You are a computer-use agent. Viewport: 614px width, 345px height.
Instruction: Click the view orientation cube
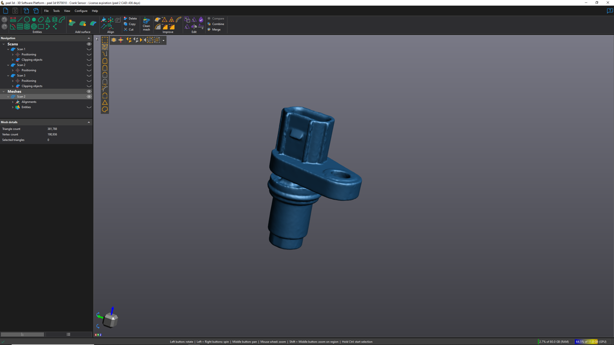[110, 320]
